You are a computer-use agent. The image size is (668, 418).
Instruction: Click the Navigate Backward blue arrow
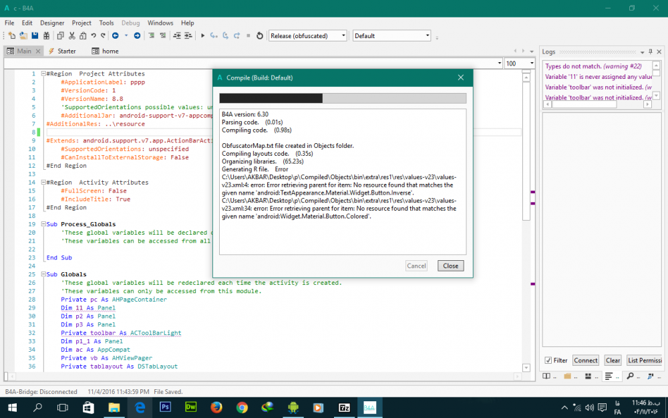click(x=116, y=35)
